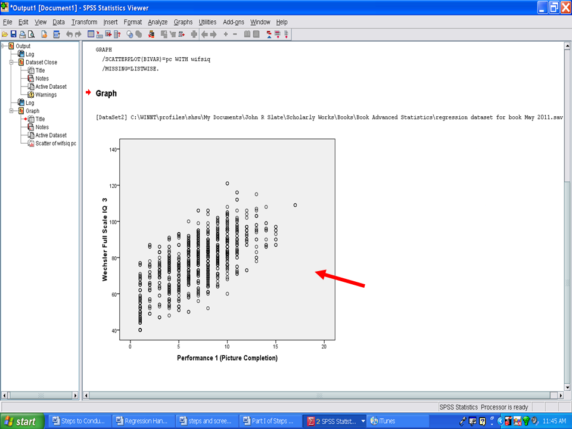Click the Open file folder icon
Screen dimensions: 572x429
(5, 35)
